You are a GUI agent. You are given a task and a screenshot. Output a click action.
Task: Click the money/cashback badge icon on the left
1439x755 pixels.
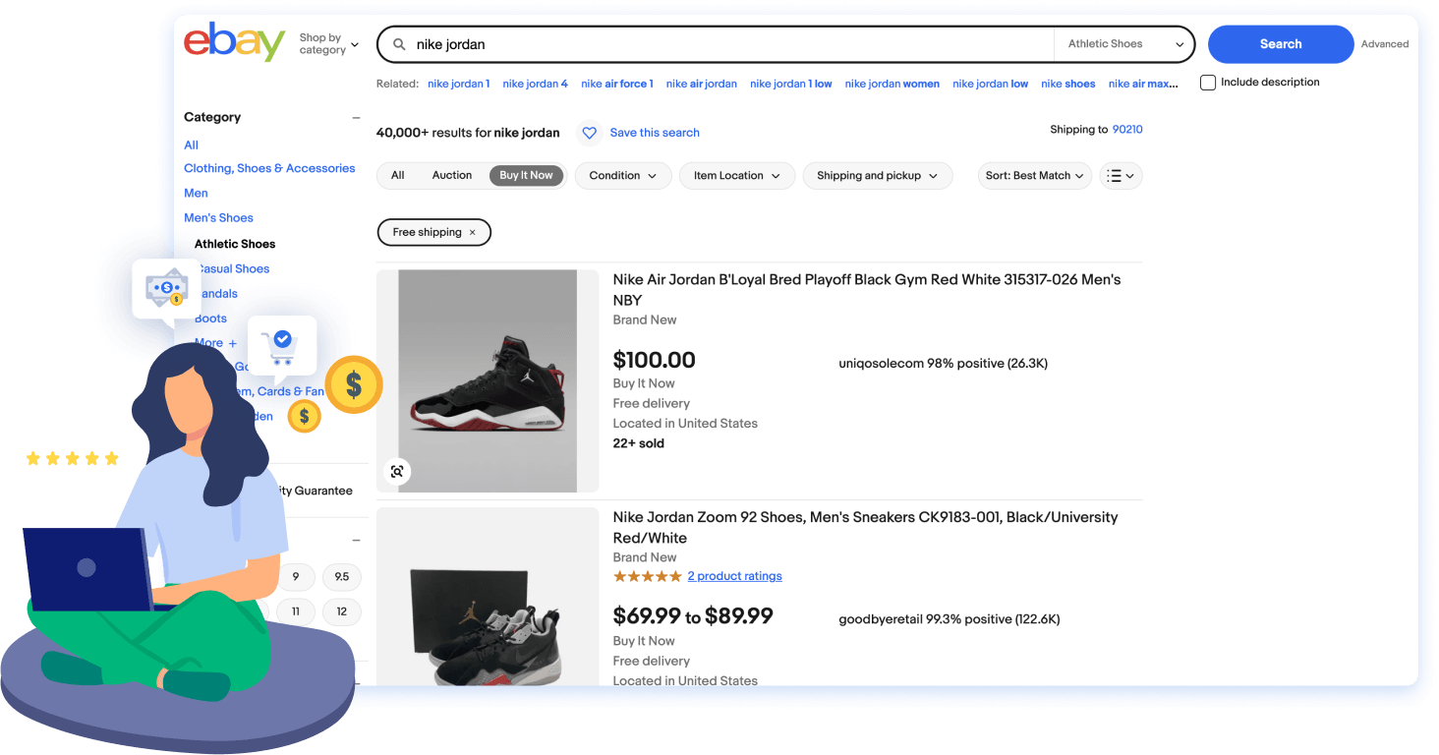(167, 289)
